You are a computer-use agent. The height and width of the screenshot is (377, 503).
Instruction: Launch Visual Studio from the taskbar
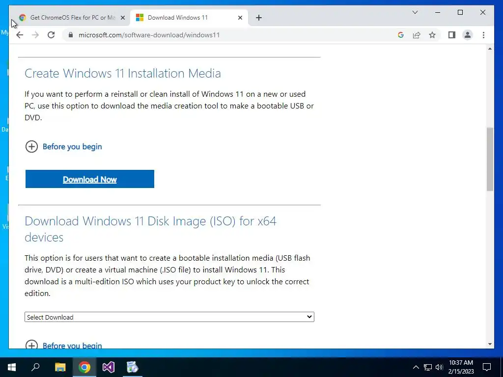pos(109,367)
